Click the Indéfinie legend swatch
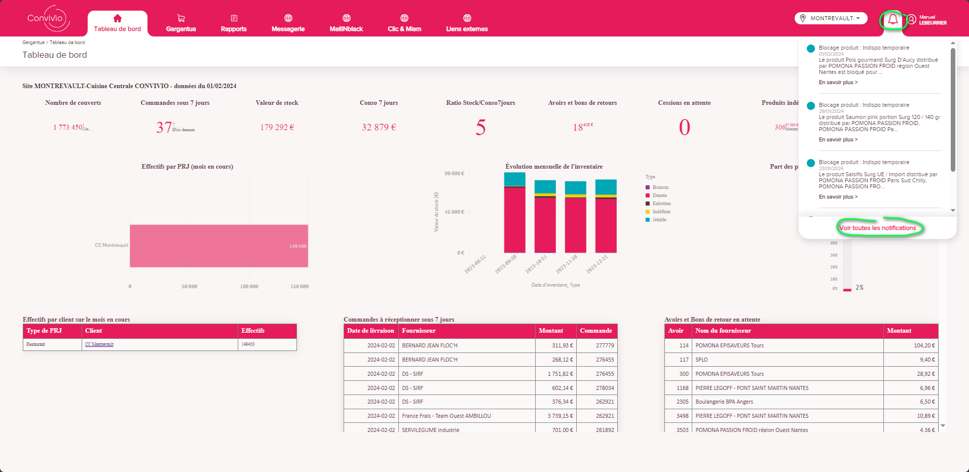The image size is (969, 472). [x=648, y=212]
